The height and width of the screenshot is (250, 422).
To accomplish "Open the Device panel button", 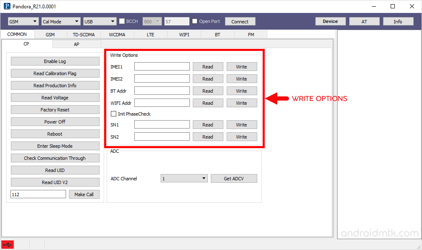I will (x=330, y=21).
